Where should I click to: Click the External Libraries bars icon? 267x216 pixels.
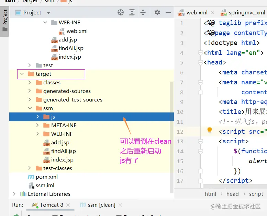(23, 194)
